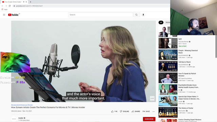Click the Buy or Rent badge

click(182, 46)
